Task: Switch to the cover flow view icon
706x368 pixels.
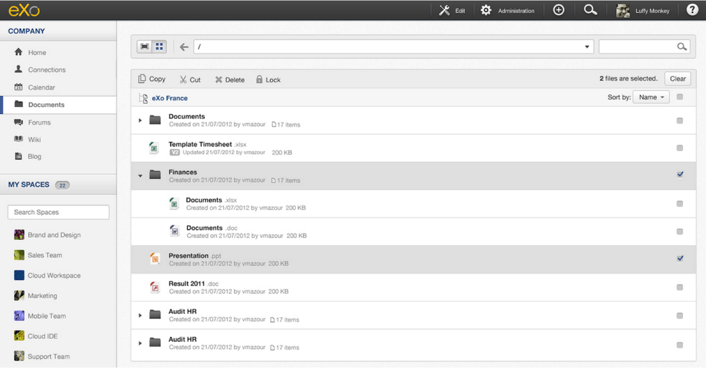Action: click(x=144, y=47)
